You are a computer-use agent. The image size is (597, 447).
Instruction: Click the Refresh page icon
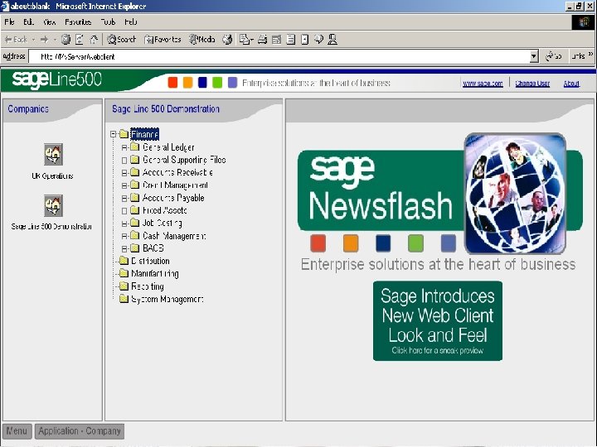click(80, 39)
